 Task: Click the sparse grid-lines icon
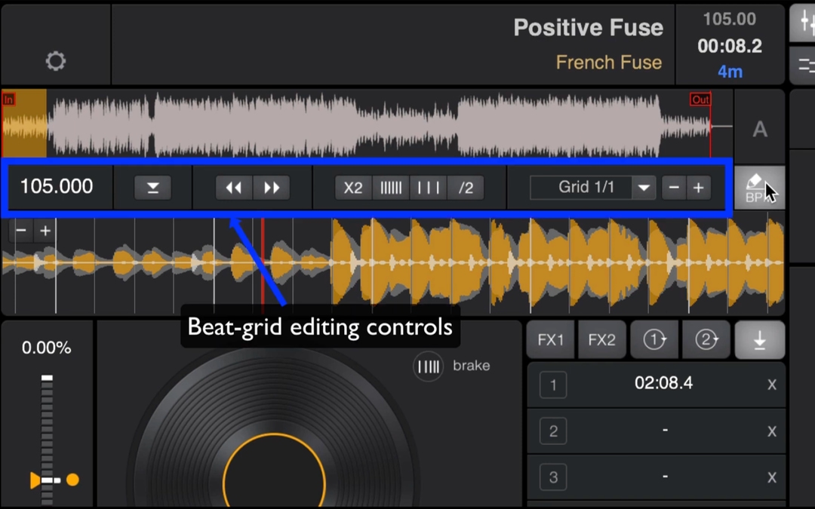(x=428, y=188)
